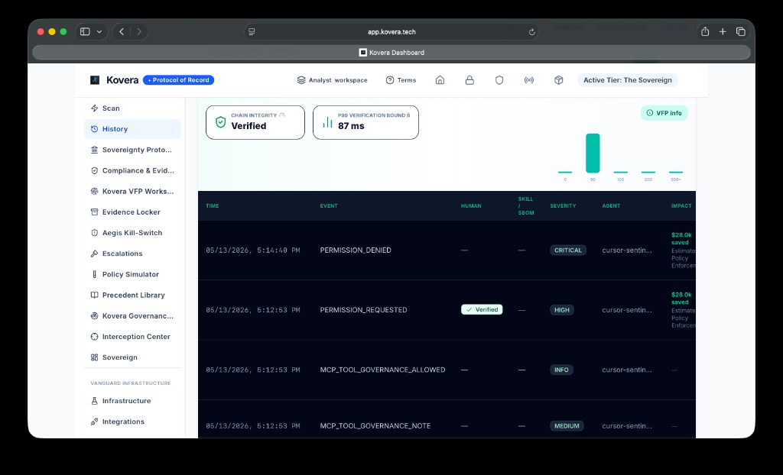This screenshot has width=783, height=475.
Task: Click the cube package icon in header
Action: click(559, 80)
